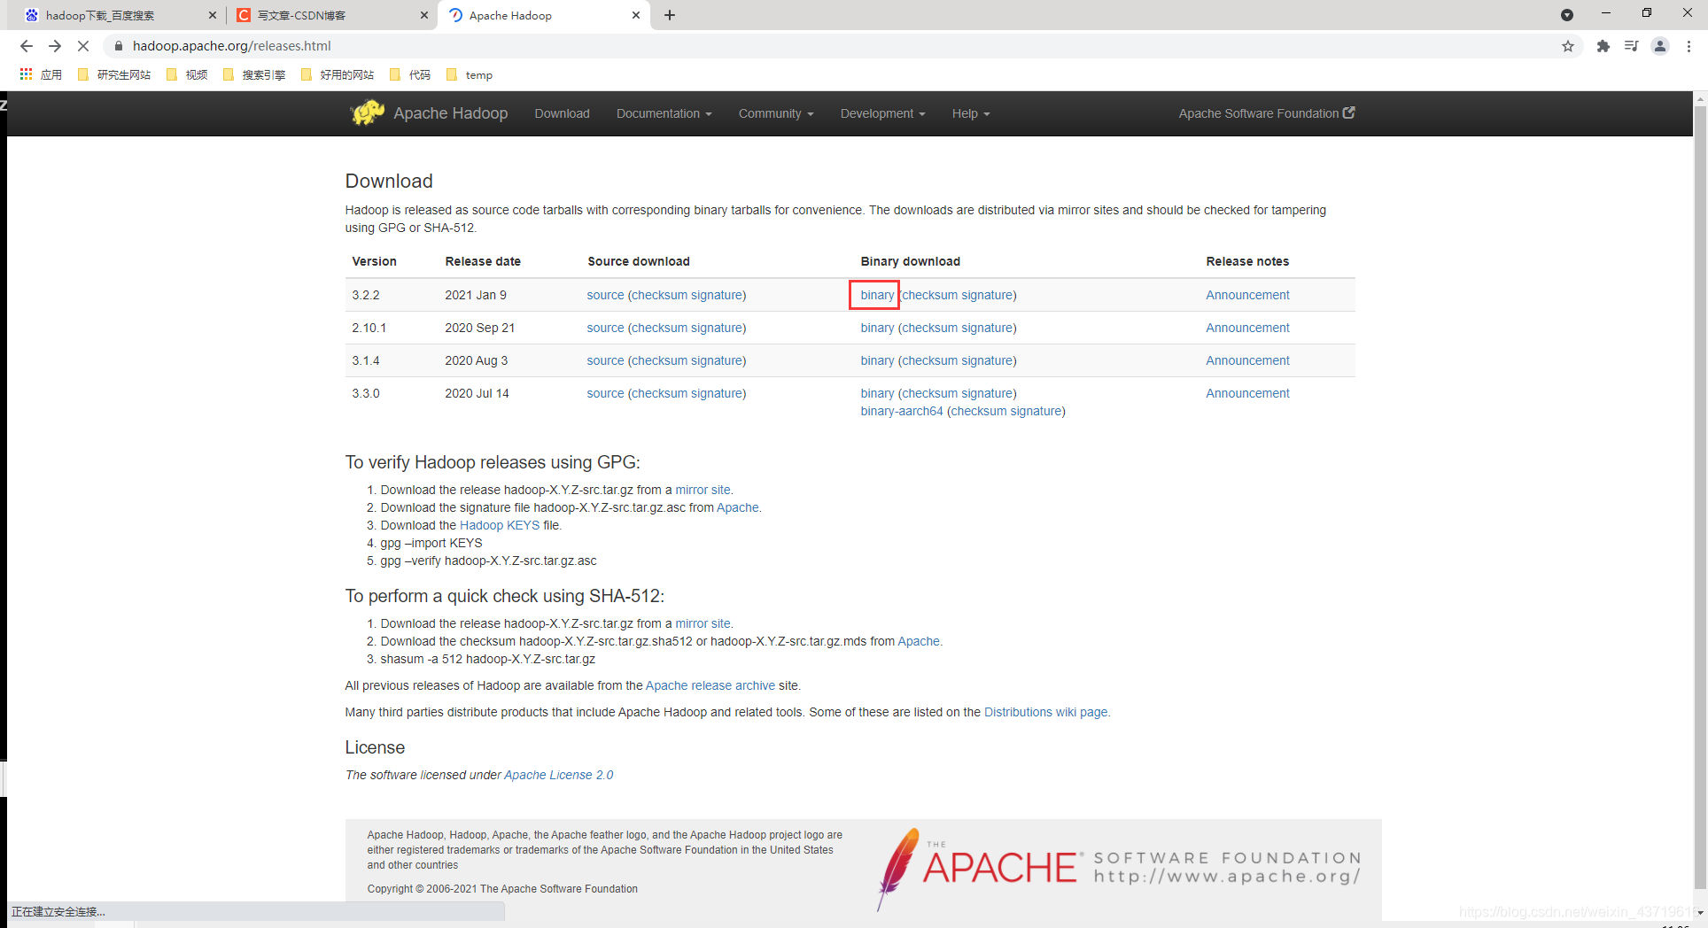
Task: Open the Apache License 2.0 link
Action: point(558,775)
